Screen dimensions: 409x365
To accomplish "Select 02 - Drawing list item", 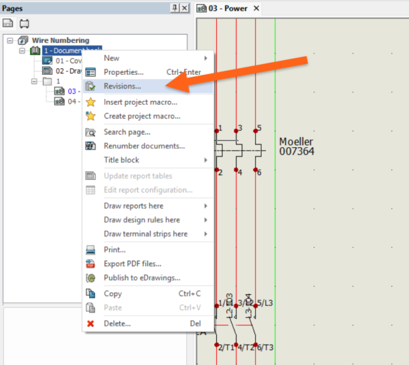I will [68, 71].
